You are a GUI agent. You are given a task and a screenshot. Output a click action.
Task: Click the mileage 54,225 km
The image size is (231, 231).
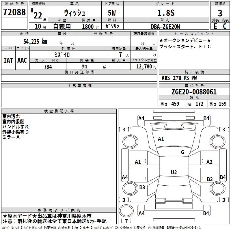point(35,41)
